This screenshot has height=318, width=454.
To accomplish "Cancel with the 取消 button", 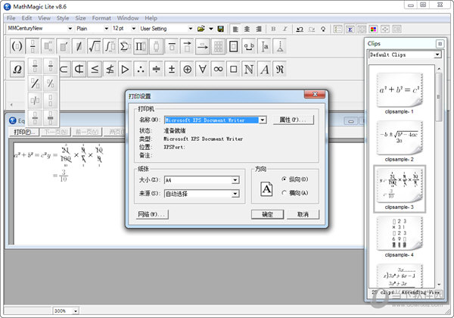I will (x=303, y=214).
